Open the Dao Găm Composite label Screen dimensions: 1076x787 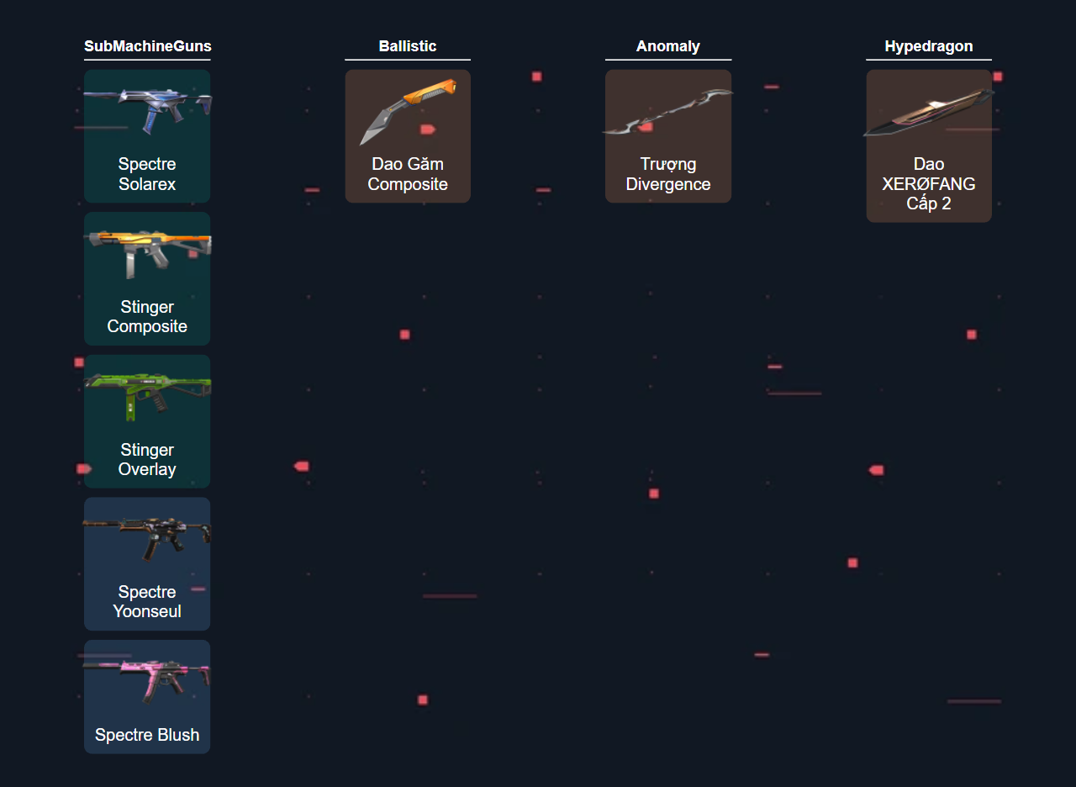click(x=408, y=174)
